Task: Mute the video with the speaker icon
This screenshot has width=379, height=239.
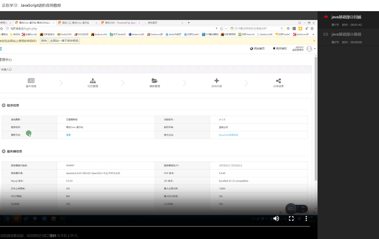Action: (x=276, y=218)
